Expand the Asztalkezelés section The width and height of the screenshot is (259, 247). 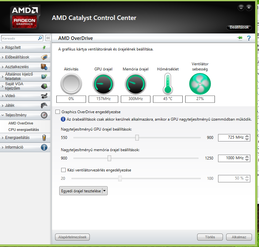(x=3, y=67)
